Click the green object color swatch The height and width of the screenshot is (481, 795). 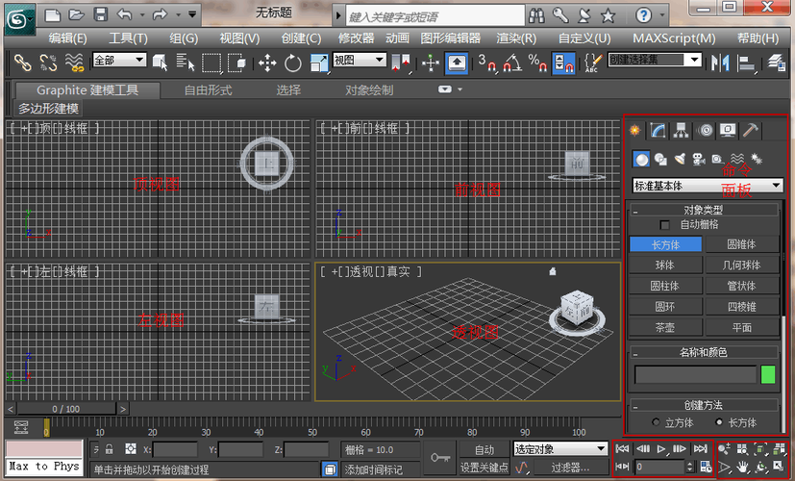[767, 374]
